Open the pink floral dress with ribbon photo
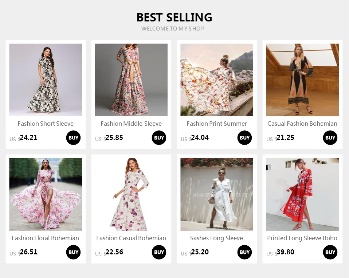The height and width of the screenshot is (278, 349). point(131,80)
